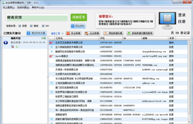Disable the 360 source checkbox
The image size is (193, 124).
(x=43, y=26)
